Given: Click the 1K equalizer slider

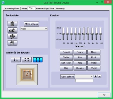Looking at the screenshot, I should tap(84, 34).
